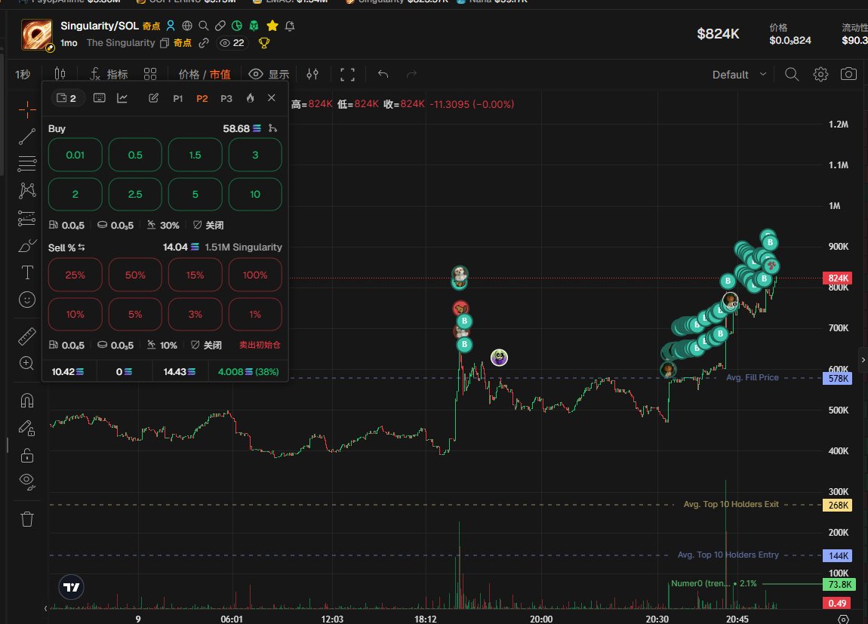Switch to preset P3

click(x=226, y=99)
